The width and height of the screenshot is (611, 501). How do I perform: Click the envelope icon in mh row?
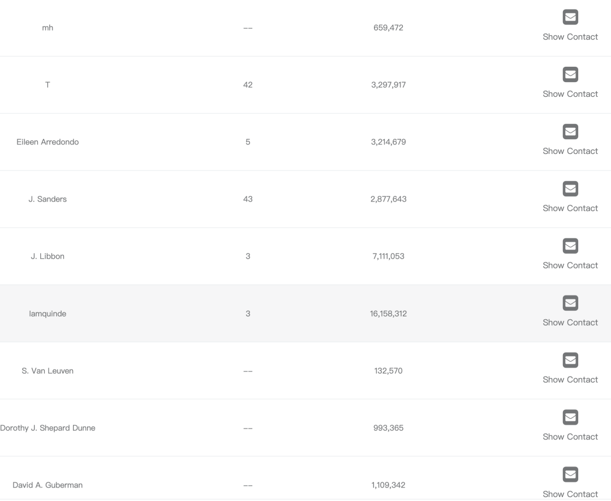[x=570, y=17]
